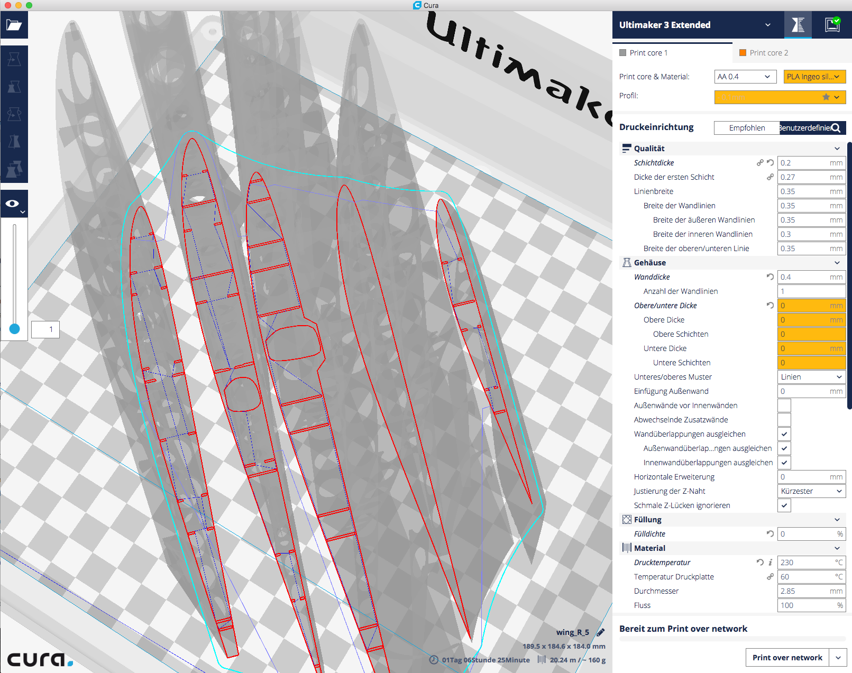Screen dimensions: 852x673
Task: Reset Wanddicke with its revert arrow
Action: click(770, 277)
